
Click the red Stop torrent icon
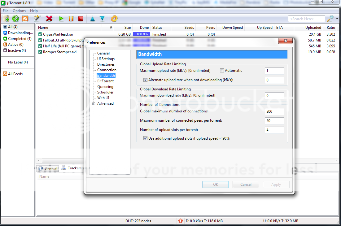coord(80,19)
